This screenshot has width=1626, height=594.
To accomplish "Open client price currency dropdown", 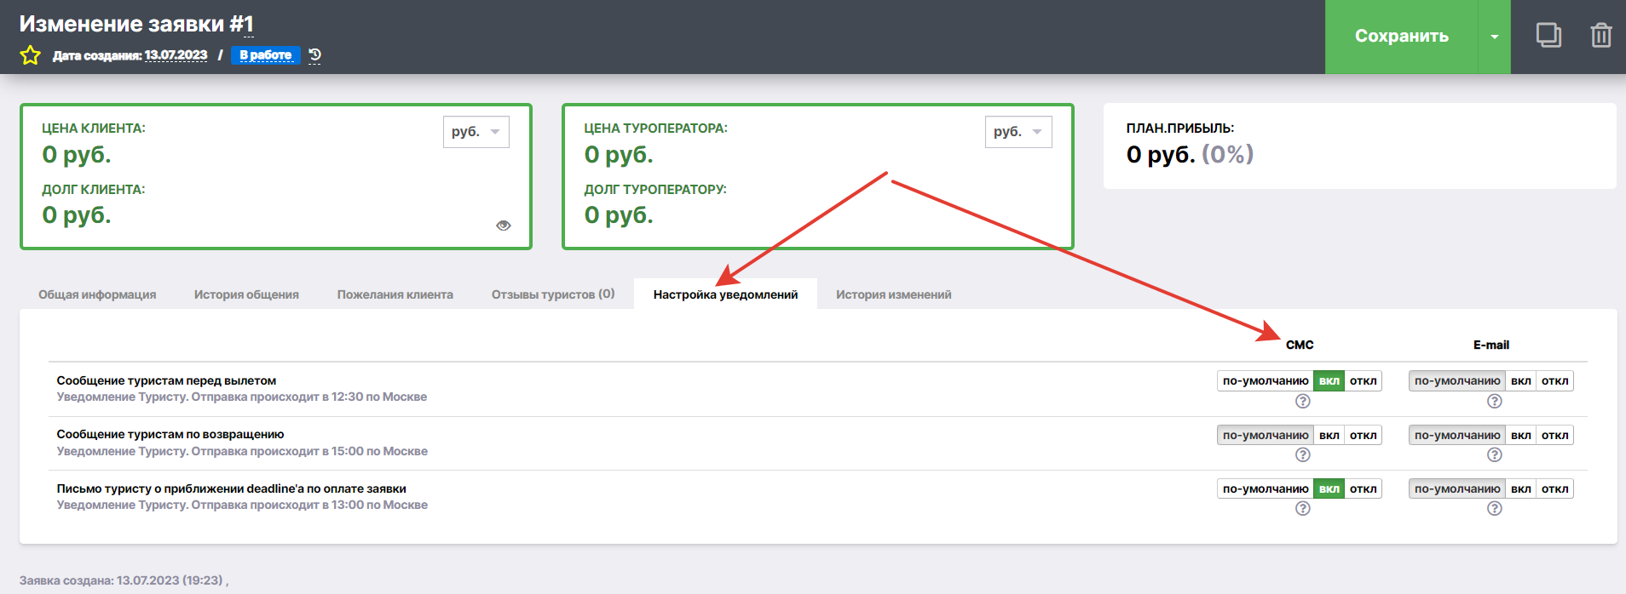I will tap(476, 132).
